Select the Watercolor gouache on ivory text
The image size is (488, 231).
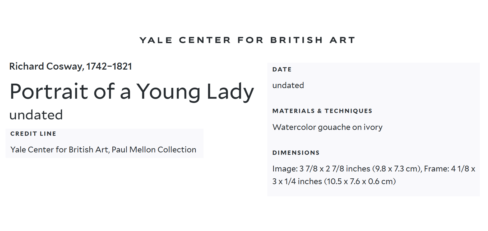click(x=327, y=127)
